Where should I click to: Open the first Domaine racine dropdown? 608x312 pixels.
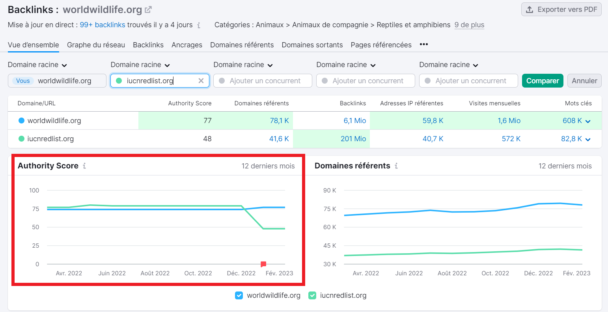(37, 65)
